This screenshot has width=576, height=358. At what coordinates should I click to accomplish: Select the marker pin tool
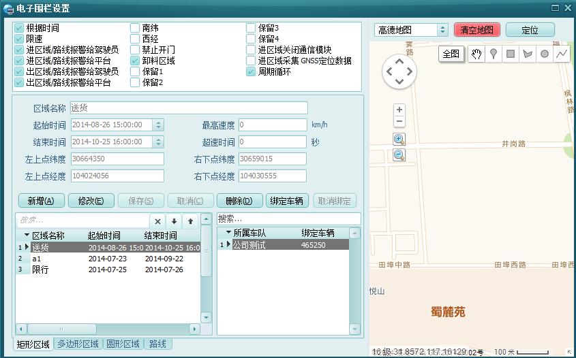pos(494,54)
